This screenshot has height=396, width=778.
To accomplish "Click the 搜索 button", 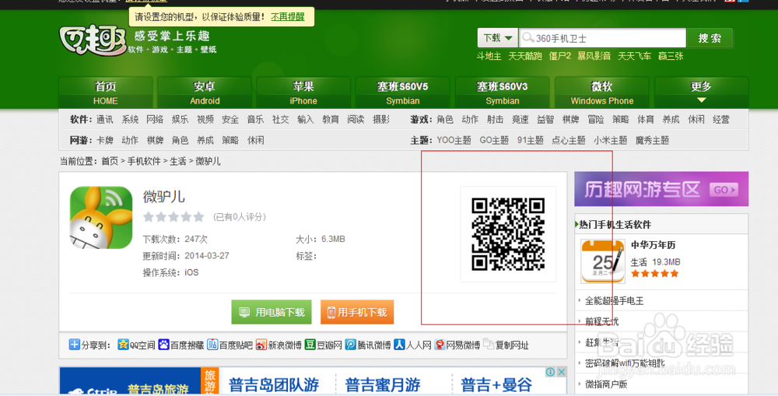I will pyautogui.click(x=710, y=38).
